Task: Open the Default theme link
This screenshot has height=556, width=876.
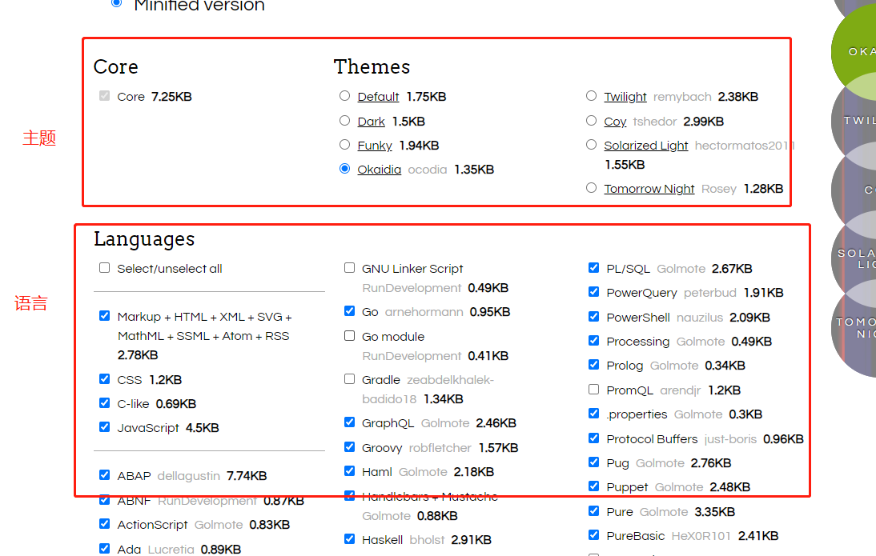Action: pos(378,97)
